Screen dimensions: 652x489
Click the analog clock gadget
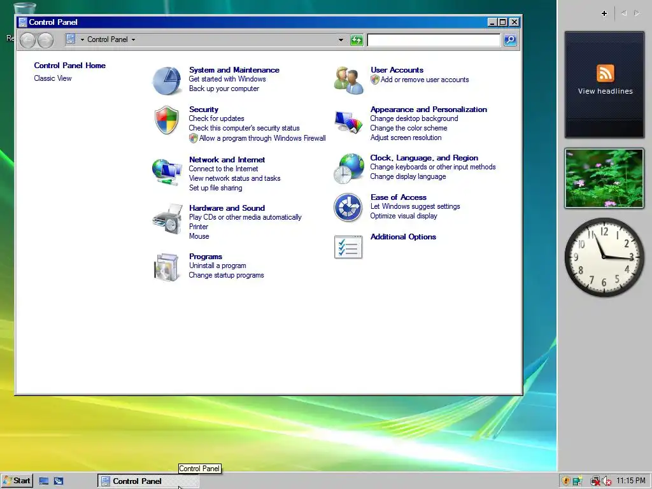click(x=604, y=257)
